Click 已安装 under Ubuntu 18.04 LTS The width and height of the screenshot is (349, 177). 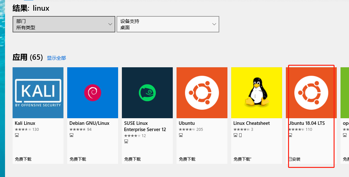tap(294, 159)
